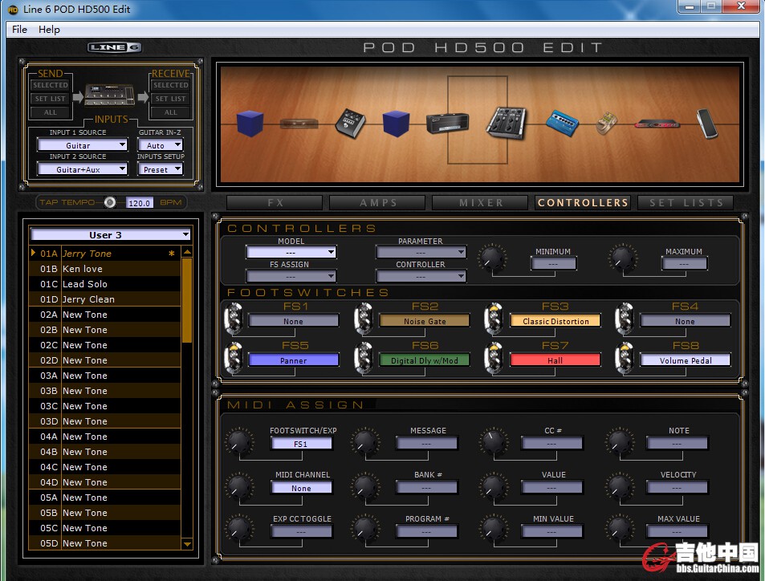Click the Tap Tempo button knob
Screen dimensions: 765x581
coord(110,202)
